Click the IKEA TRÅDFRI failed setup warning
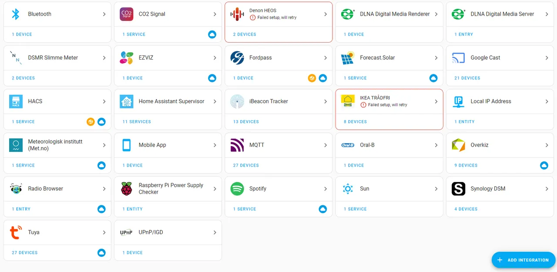The width and height of the screenshot is (557, 272). pyautogui.click(x=384, y=105)
